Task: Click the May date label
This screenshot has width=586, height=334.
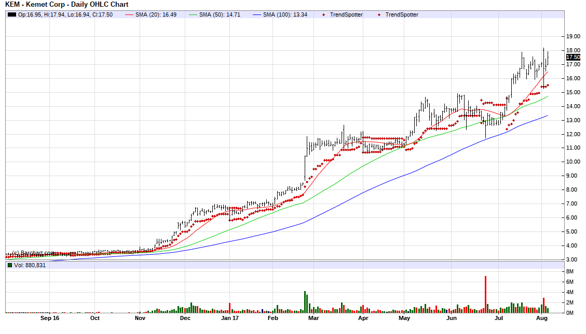Action: click(404, 318)
